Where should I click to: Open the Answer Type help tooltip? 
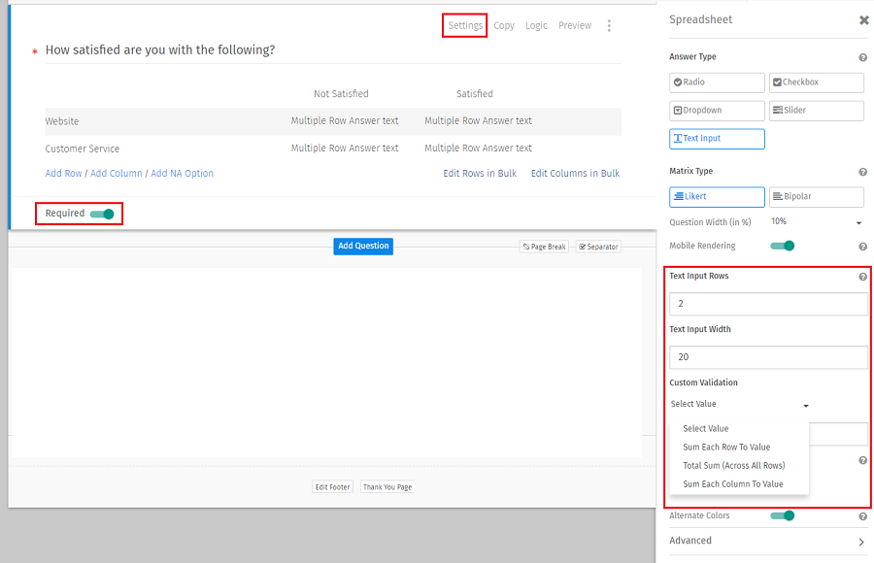tap(862, 56)
